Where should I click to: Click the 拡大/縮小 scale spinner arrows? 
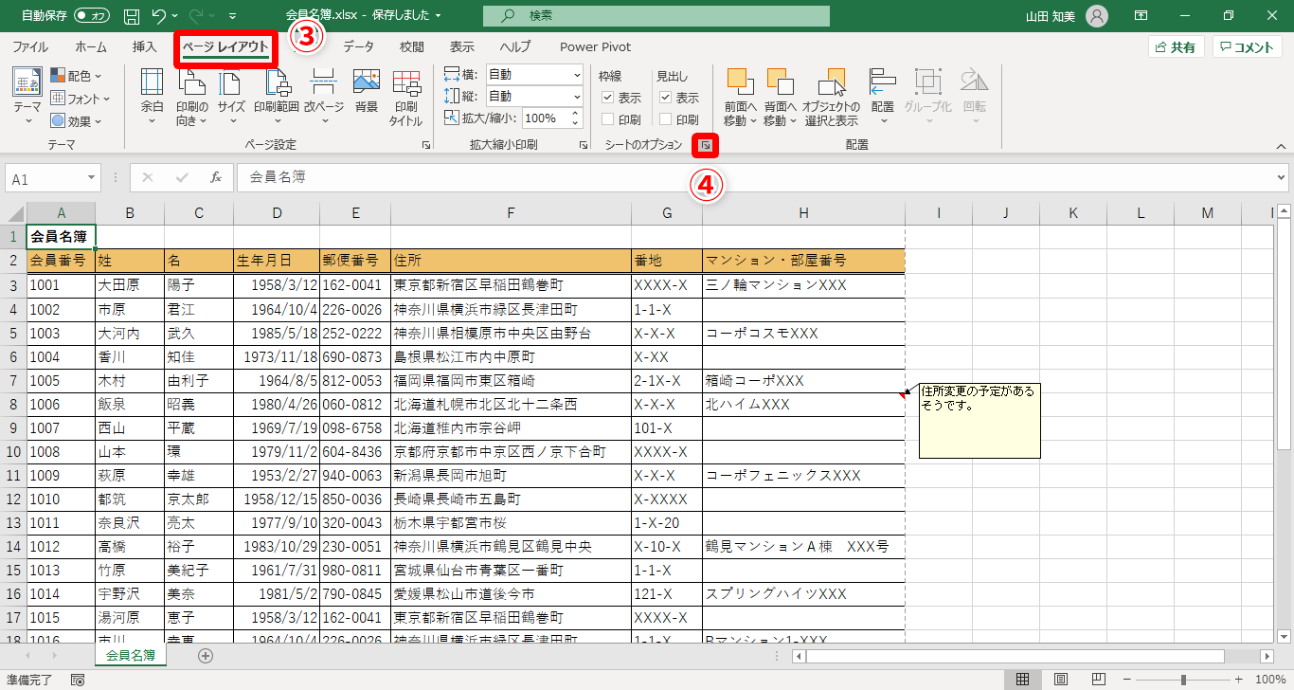point(573,118)
